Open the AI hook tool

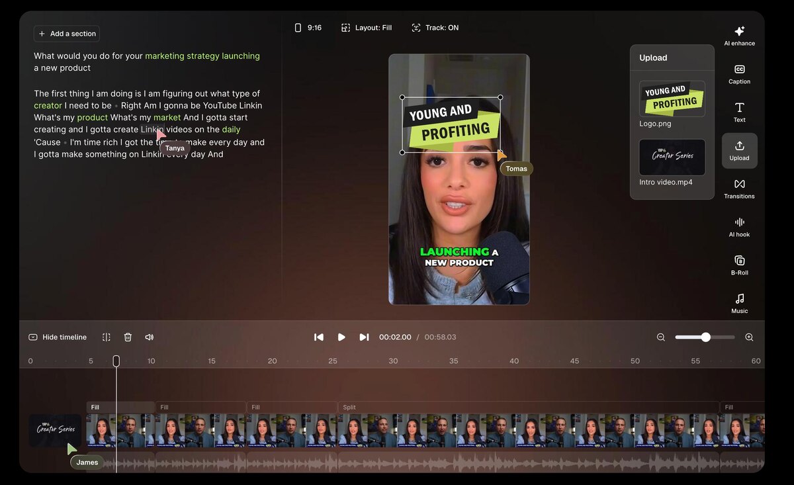[x=739, y=227]
